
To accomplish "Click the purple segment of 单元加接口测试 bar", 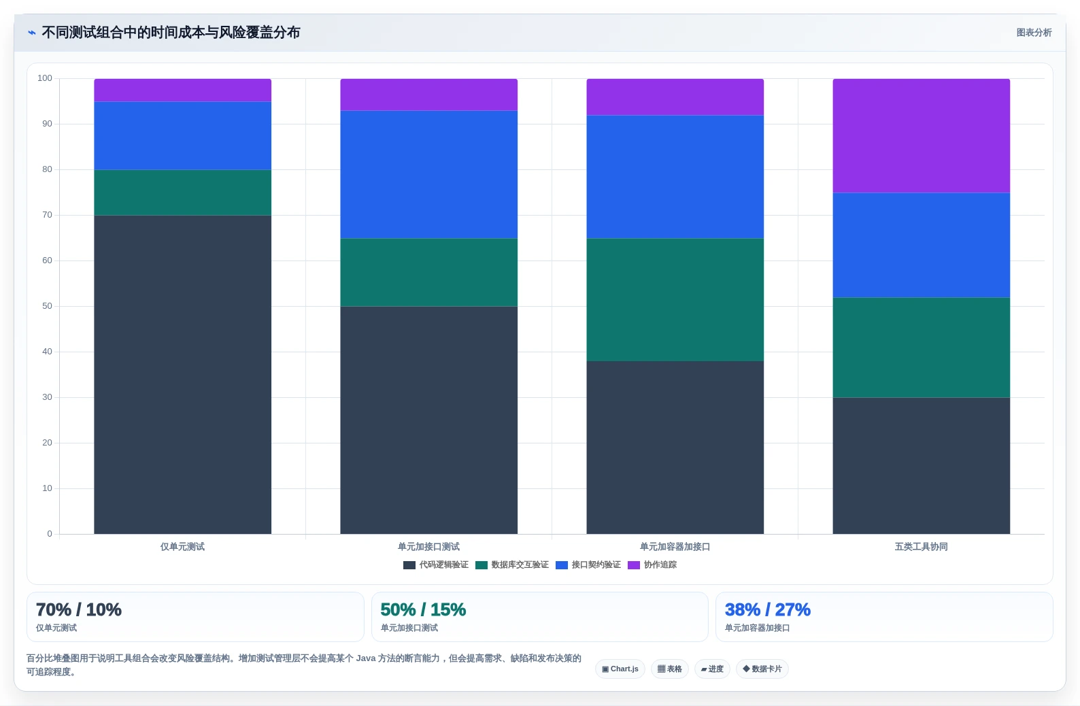I will coord(429,95).
